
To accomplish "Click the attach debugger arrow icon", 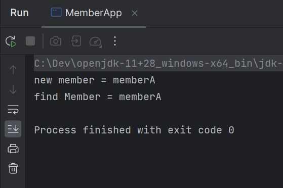I will coord(75,41).
